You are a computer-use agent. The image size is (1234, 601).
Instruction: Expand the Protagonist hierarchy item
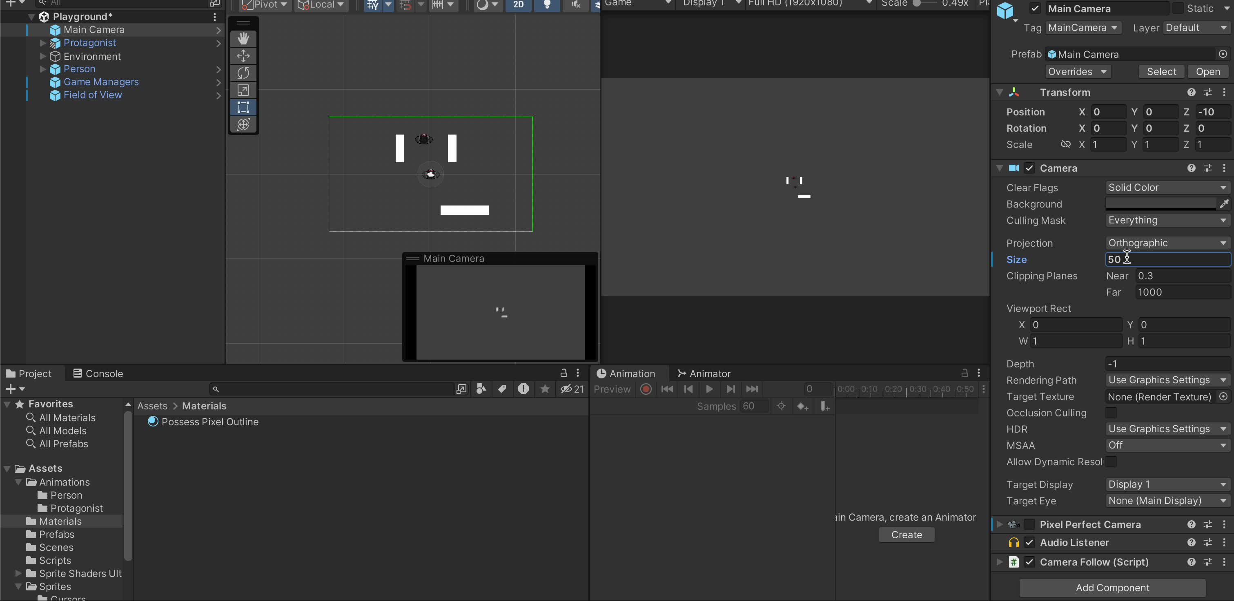tap(42, 43)
